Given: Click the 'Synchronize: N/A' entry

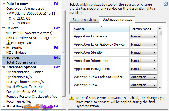Looking at the screenshot, I should pos(19,77).
